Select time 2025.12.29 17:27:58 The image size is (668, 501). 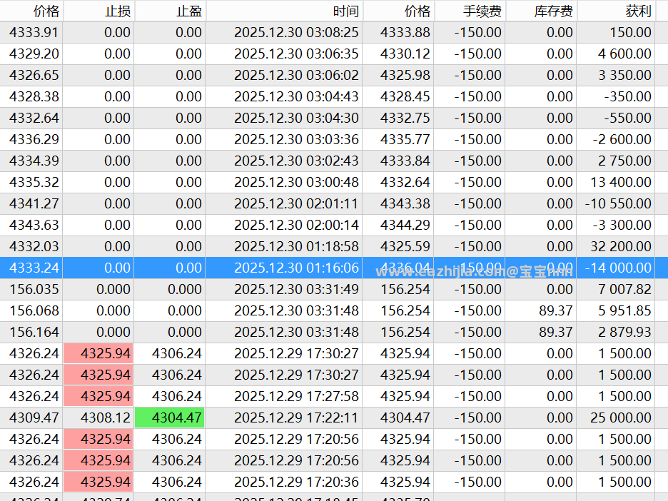pyautogui.click(x=296, y=396)
